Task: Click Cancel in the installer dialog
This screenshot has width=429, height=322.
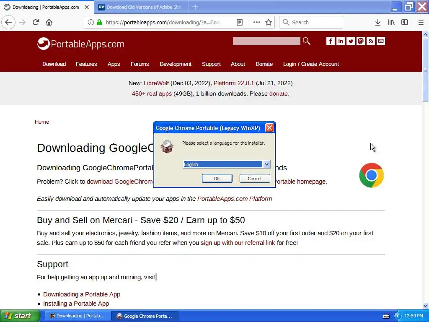Action: [254, 179]
